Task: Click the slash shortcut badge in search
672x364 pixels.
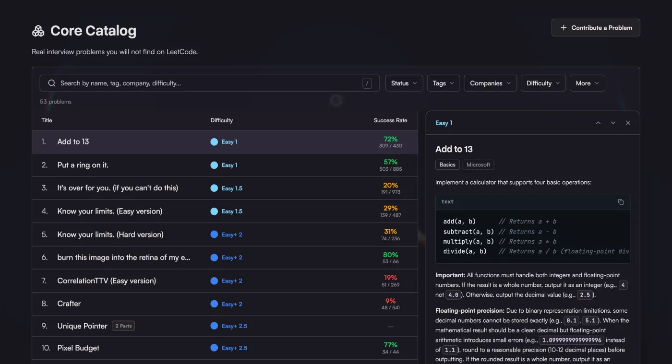Action: pos(367,83)
